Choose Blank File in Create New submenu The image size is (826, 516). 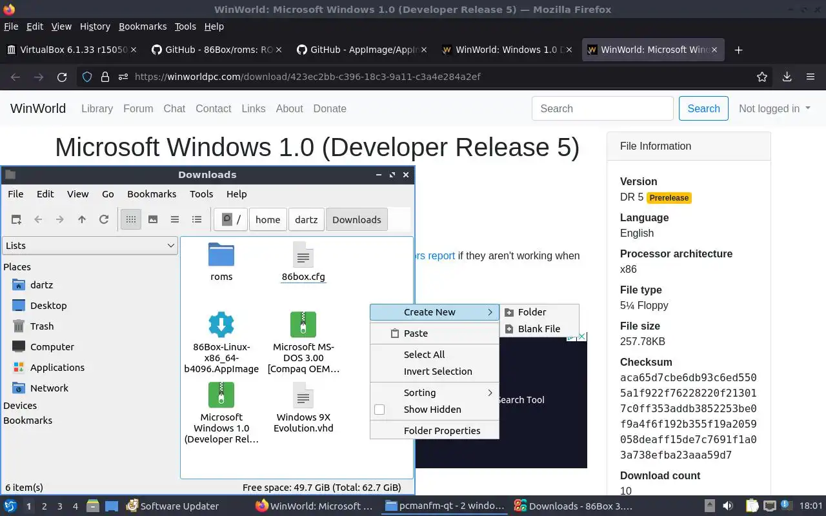pos(539,328)
